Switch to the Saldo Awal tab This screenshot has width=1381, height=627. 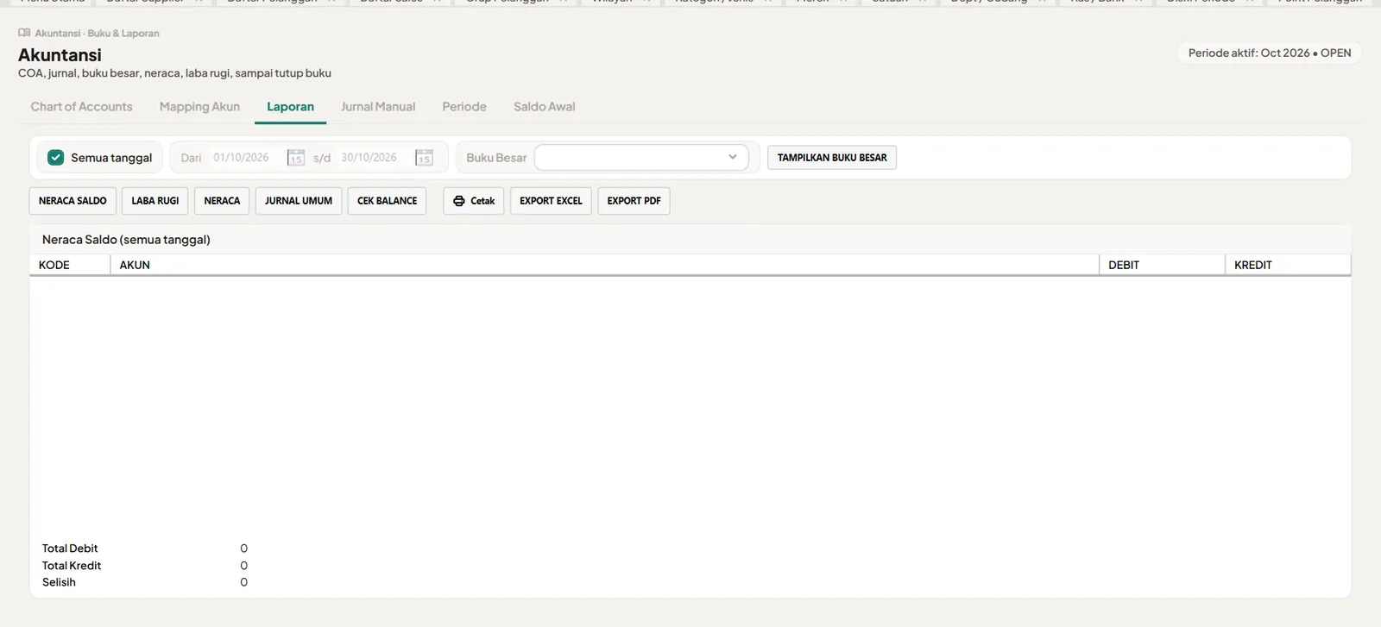(x=544, y=107)
